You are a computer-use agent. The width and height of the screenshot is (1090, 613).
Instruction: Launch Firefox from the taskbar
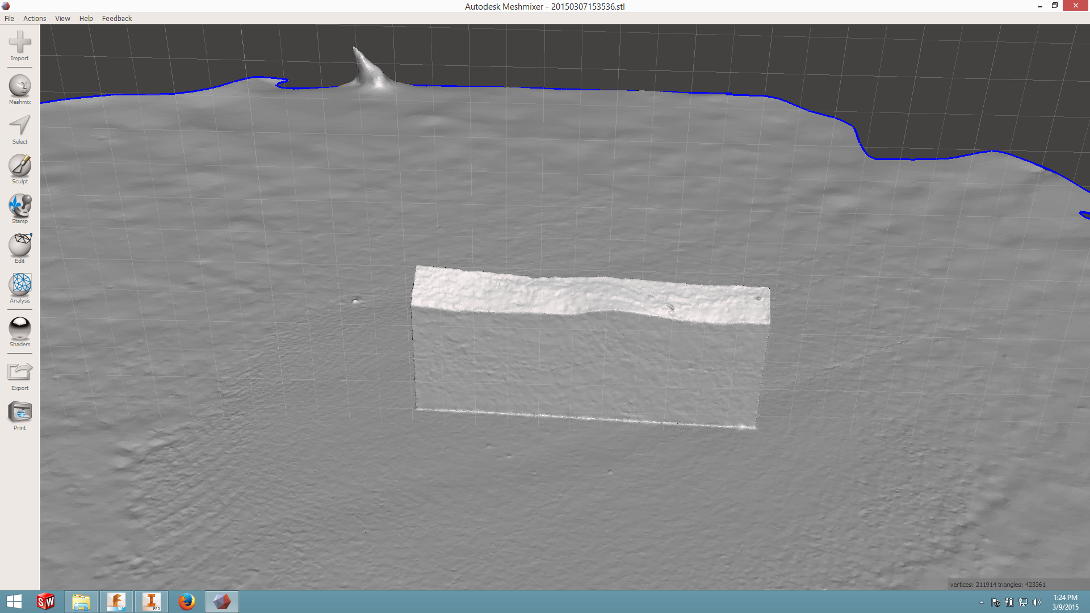(187, 602)
